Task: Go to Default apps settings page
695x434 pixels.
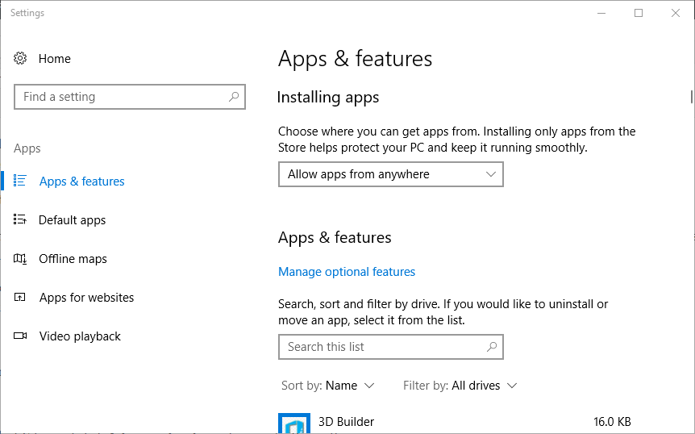Action: coord(73,220)
